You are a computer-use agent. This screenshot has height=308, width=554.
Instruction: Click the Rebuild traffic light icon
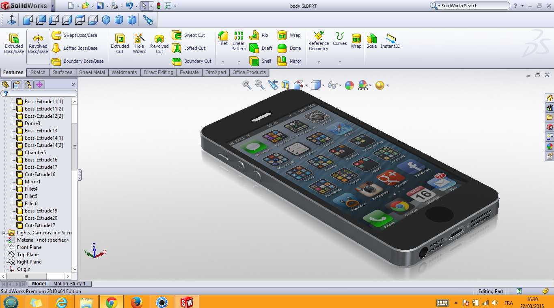point(159,6)
